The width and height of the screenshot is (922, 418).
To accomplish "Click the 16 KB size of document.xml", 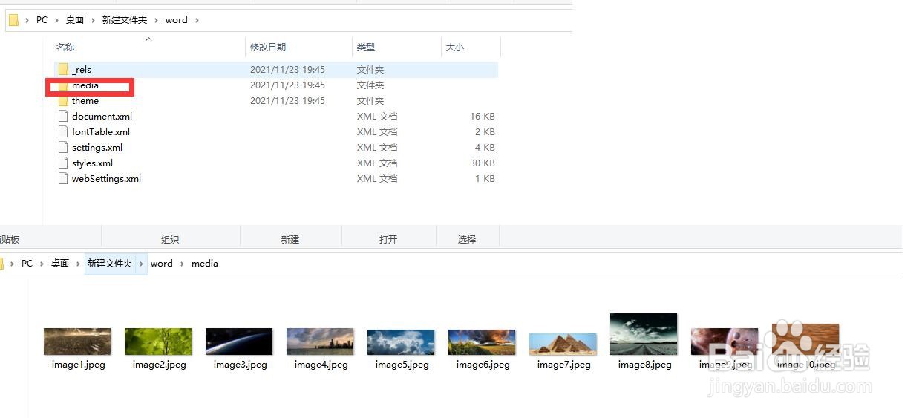I will 483,117.
